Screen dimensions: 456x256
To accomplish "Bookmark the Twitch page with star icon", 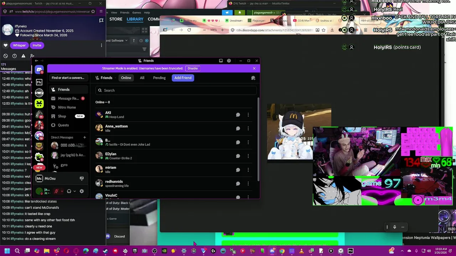I will pos(93,11).
